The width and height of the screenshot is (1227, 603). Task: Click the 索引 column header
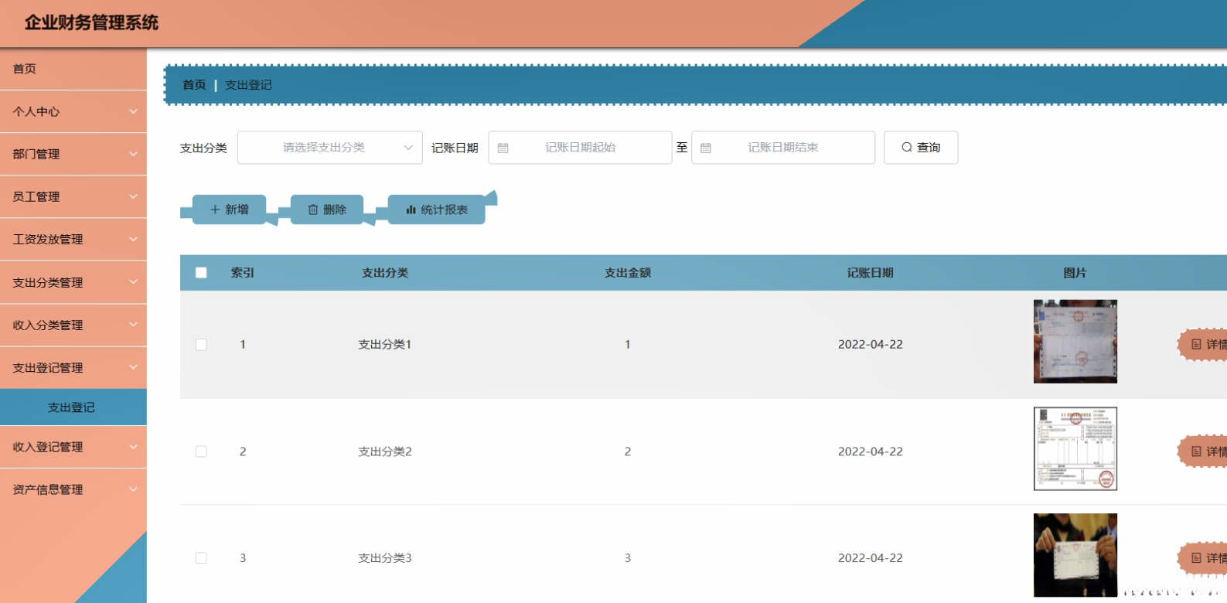(243, 273)
